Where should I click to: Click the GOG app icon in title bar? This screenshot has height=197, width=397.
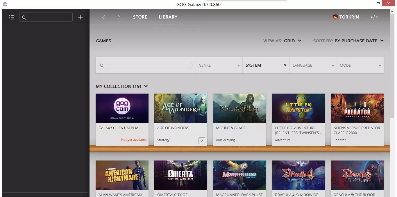5,4
